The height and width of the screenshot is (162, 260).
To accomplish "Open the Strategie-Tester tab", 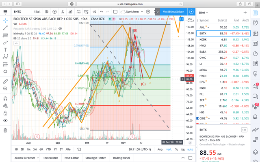I will click(96, 158).
